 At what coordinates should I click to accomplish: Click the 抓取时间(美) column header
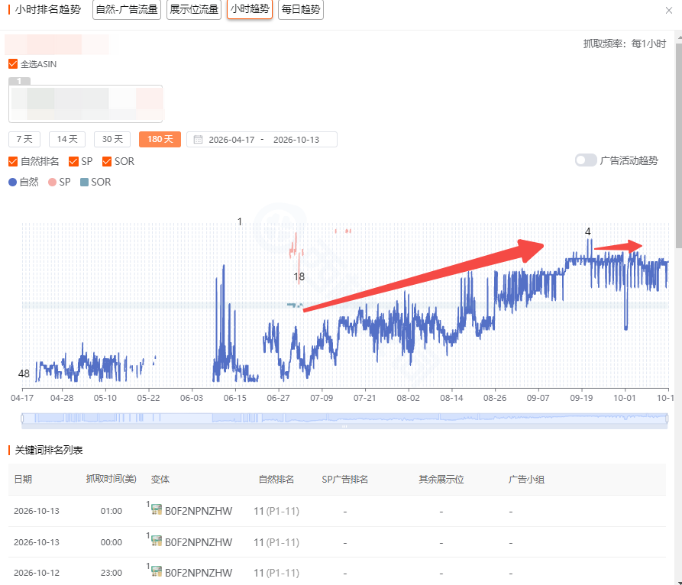click(112, 480)
